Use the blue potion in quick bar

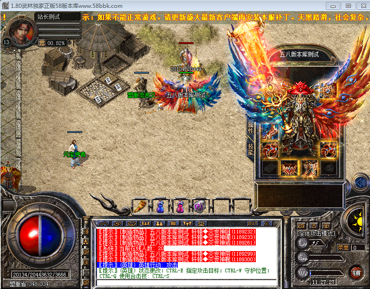pyautogui.click(x=161, y=207)
